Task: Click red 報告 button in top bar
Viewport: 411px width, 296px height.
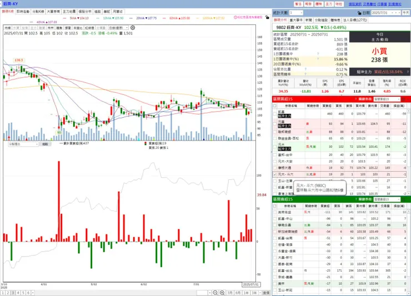Action: pos(308,4)
